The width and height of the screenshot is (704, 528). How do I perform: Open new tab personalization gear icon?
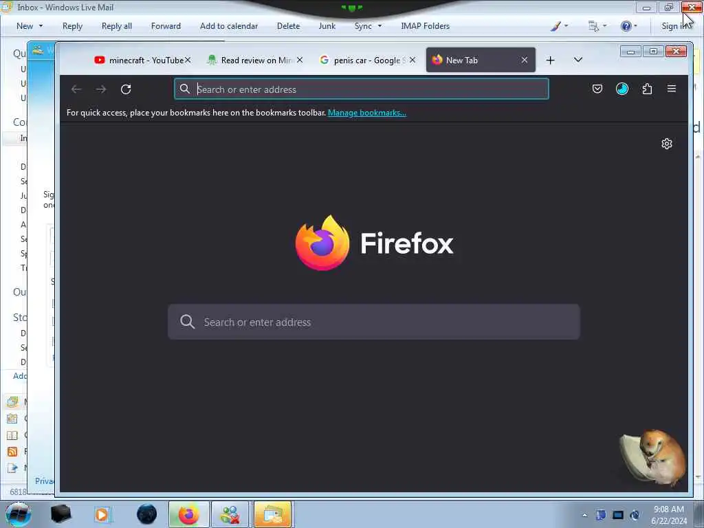click(x=667, y=144)
